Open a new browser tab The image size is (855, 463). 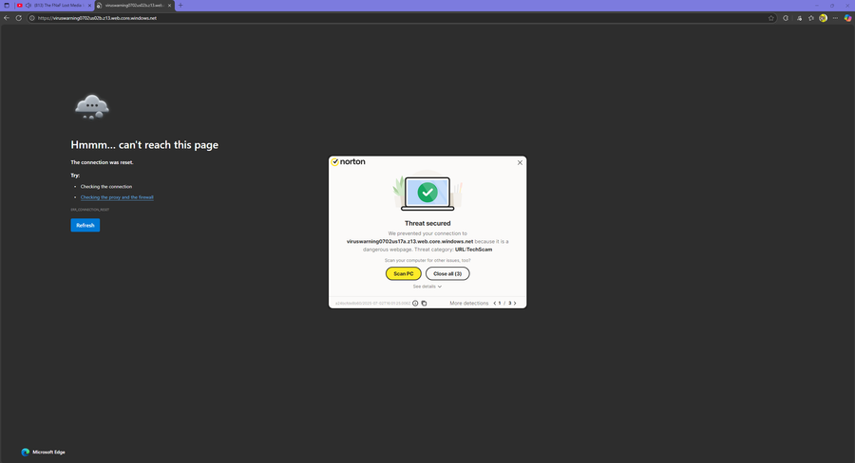(180, 6)
